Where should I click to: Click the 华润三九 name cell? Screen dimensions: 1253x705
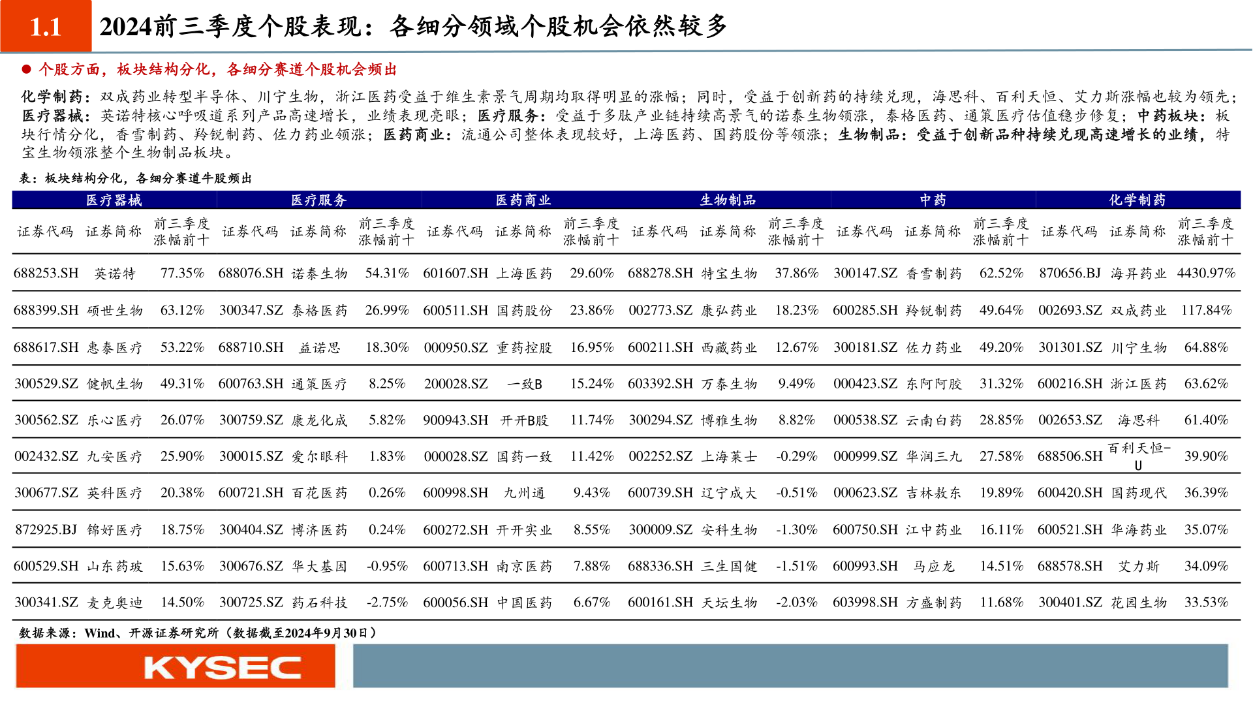pos(935,457)
